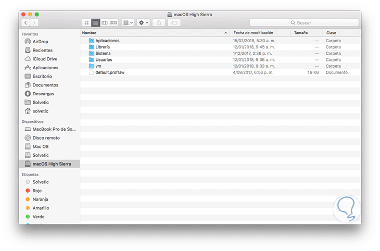Open the Solvetic folder under Favoritos

tap(49, 103)
